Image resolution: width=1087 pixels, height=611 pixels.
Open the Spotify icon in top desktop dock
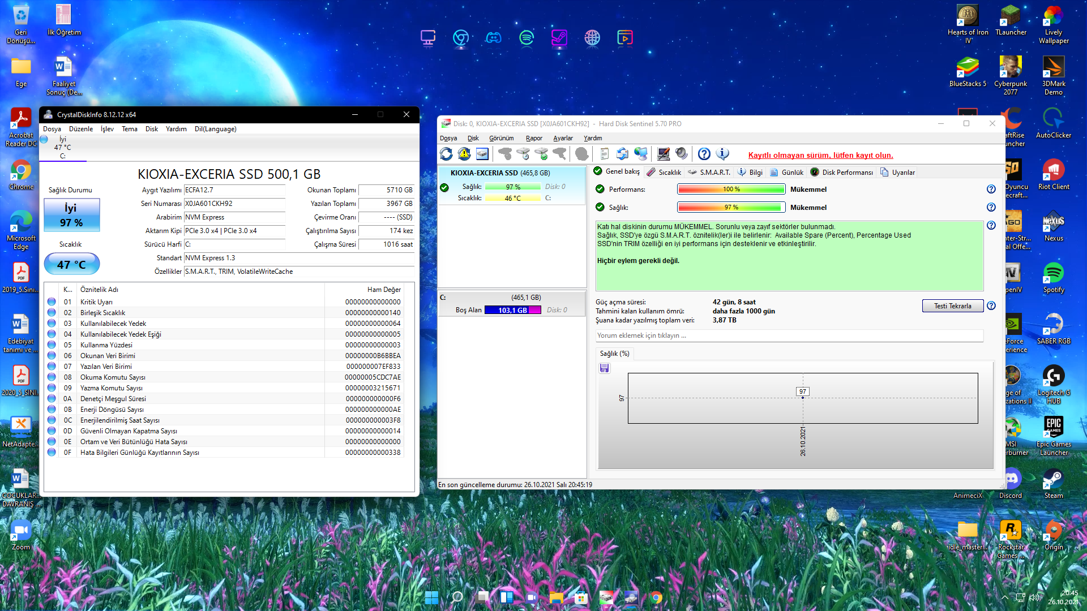pos(527,38)
